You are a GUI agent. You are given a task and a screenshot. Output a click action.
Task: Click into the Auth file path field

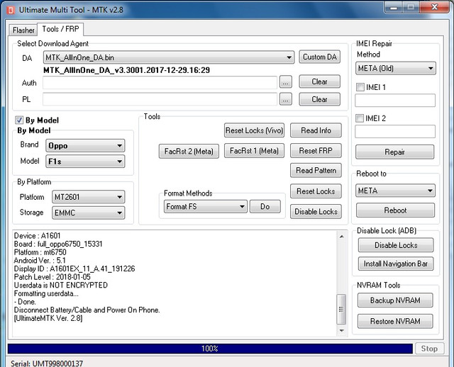(160, 83)
